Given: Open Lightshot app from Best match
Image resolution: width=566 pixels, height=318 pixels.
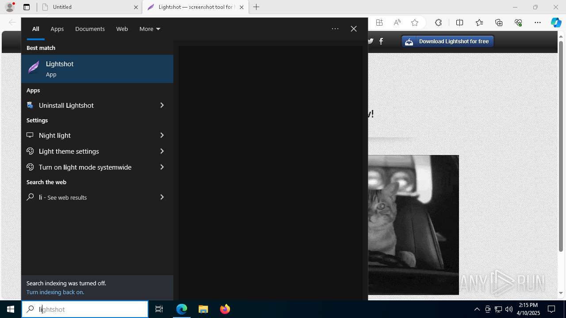Looking at the screenshot, I should 97,69.
